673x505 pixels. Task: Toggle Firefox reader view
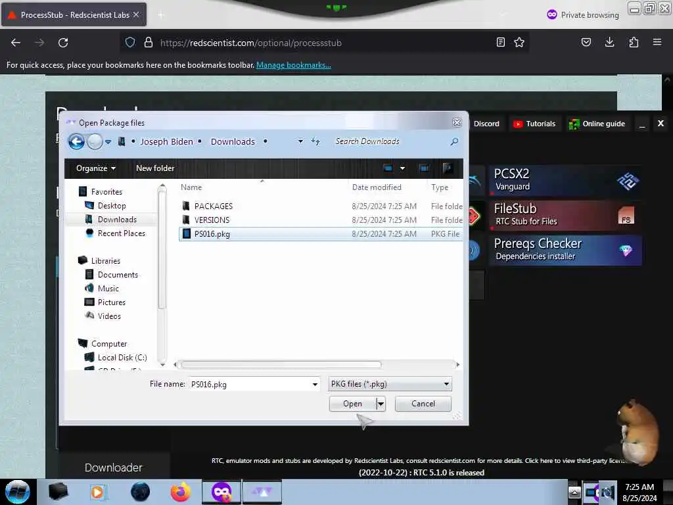click(500, 43)
